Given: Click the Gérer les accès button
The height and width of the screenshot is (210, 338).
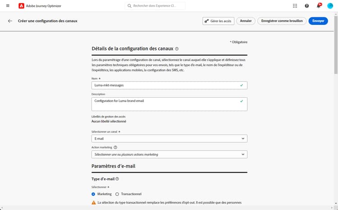Looking at the screenshot, I should 218,21.
